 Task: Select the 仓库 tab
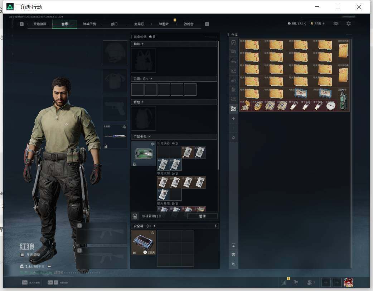click(x=64, y=24)
